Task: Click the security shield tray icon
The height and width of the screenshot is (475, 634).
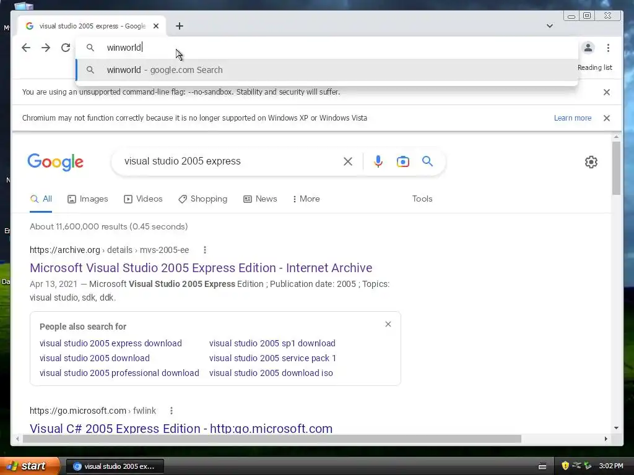Action: coord(565,466)
